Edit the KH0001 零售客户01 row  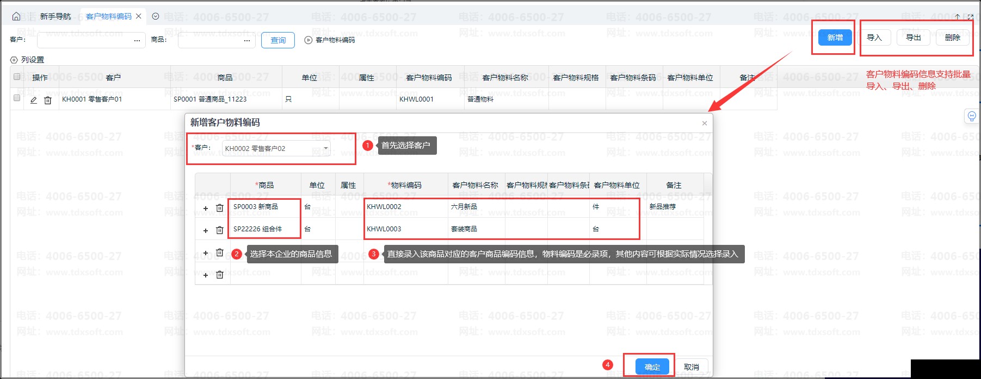34,100
